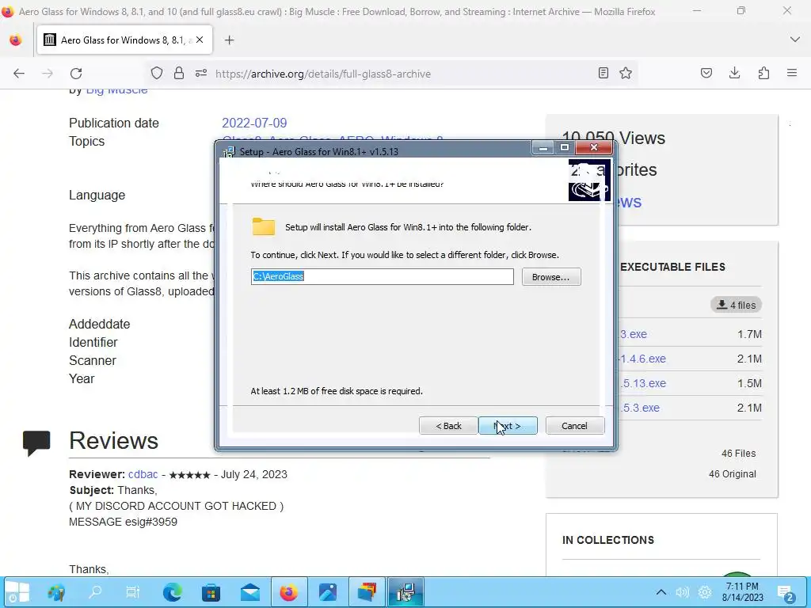Image resolution: width=811 pixels, height=608 pixels.
Task: Cancel the Aero Glass setup
Action: click(x=575, y=426)
